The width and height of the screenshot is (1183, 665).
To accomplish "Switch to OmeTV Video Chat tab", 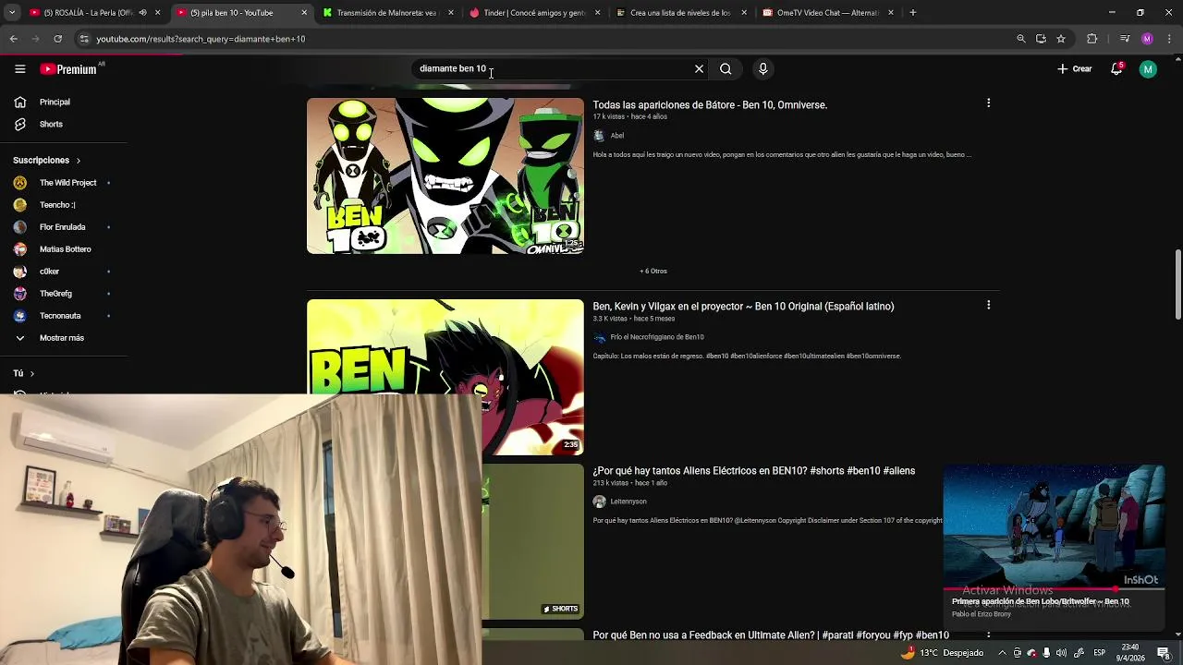I will coord(826,13).
